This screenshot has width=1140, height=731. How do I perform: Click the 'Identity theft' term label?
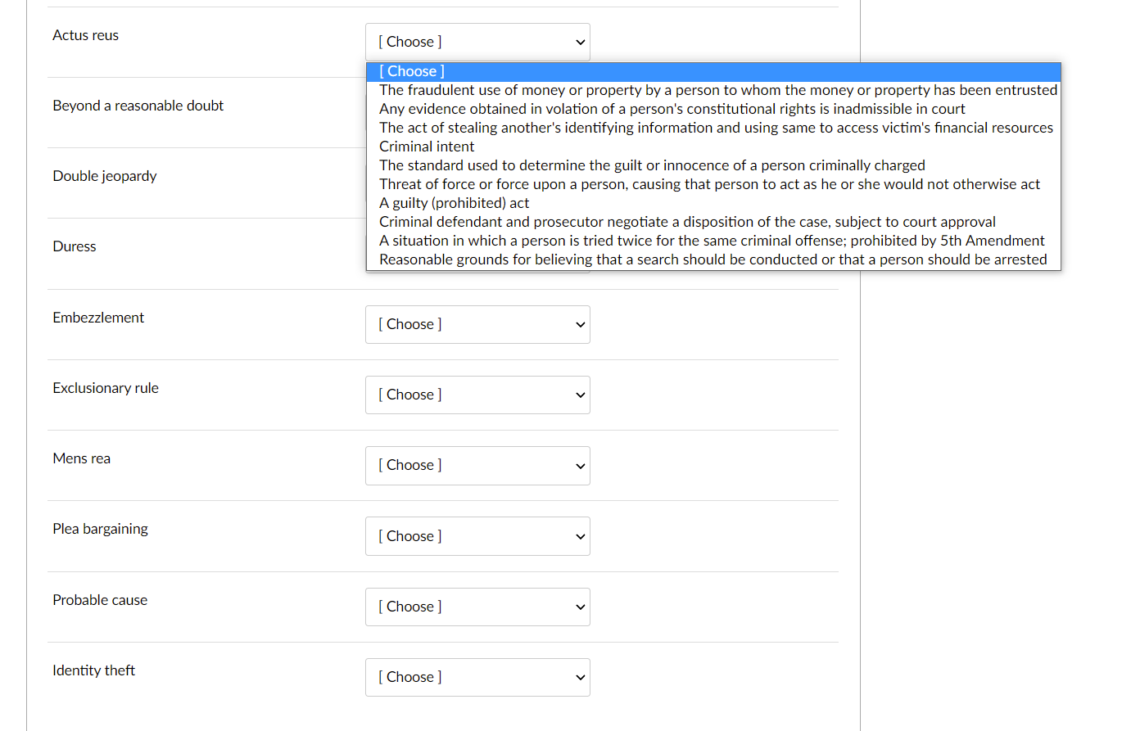pos(93,670)
